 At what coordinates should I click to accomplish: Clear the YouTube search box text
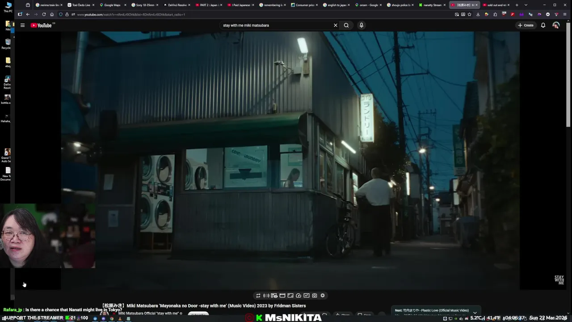[x=336, y=25]
